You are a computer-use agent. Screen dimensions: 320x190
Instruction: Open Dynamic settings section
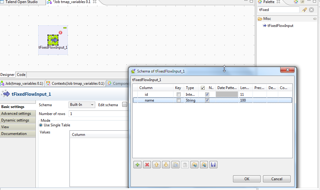pyautogui.click(x=18, y=120)
